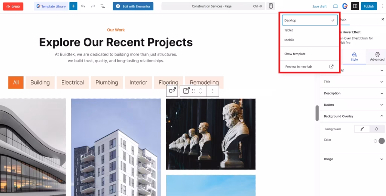Choose Show template in the menu
This screenshot has width=386, height=196.
tap(310, 54)
